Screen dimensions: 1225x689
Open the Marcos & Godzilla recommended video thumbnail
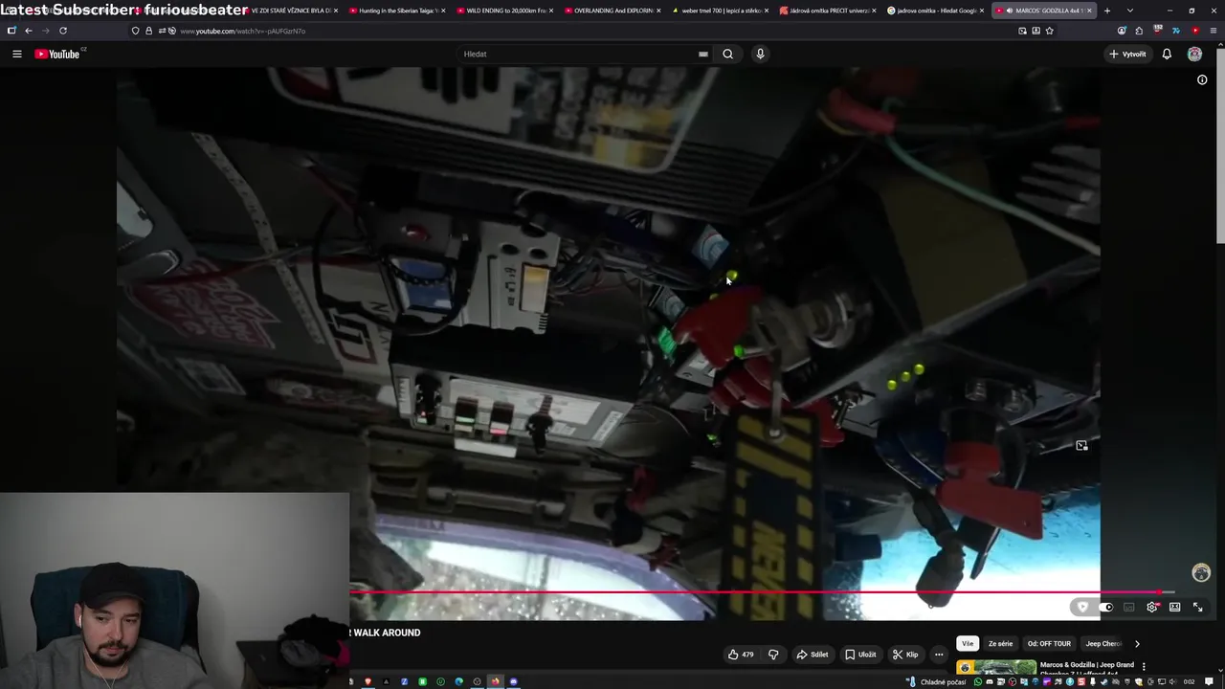[x=996, y=668]
